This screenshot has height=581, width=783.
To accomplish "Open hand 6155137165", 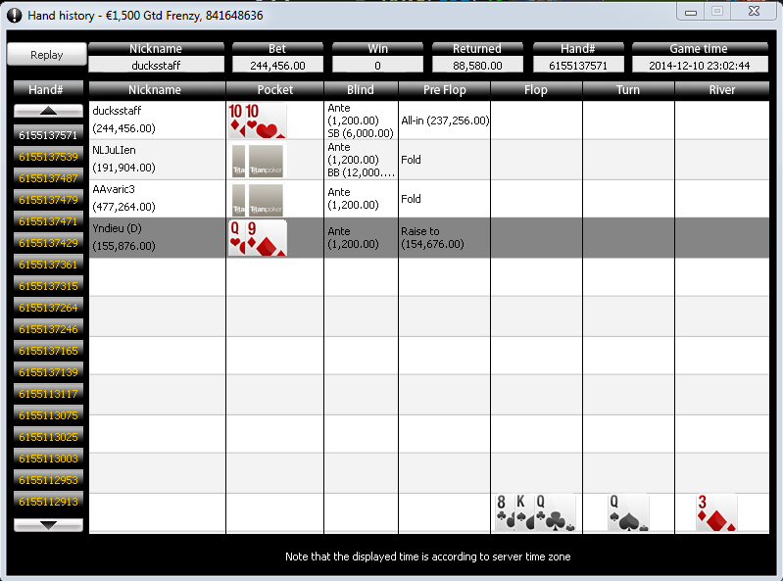I will [x=48, y=351].
